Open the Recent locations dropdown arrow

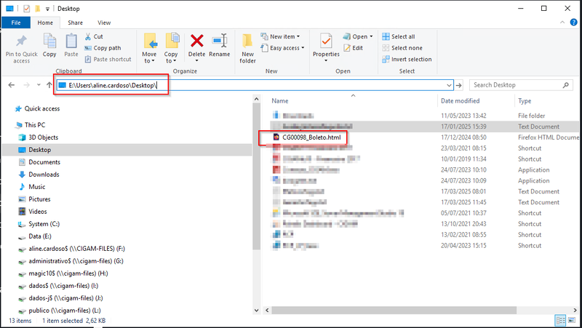pos(39,85)
